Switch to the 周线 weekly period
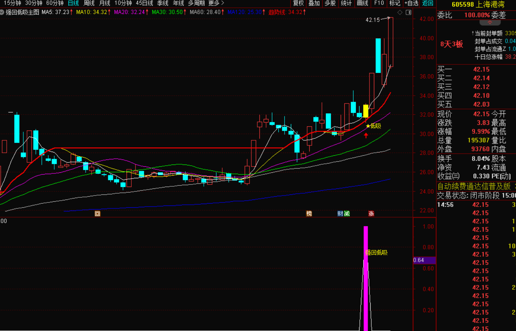 click(x=89, y=3)
